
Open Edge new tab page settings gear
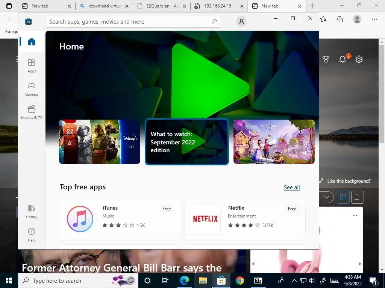[x=359, y=59]
